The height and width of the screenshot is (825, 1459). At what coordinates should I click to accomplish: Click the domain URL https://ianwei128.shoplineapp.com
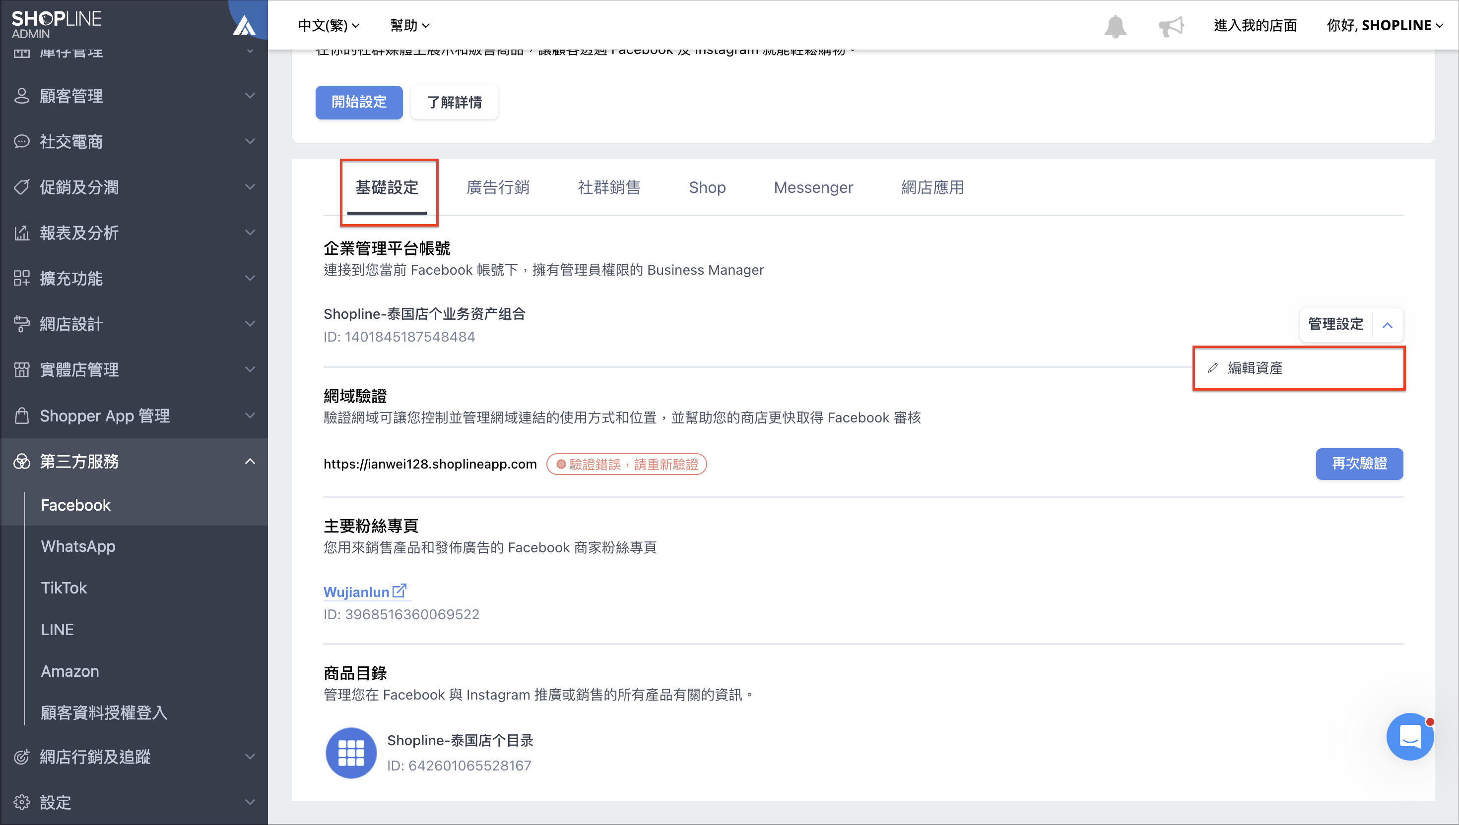click(430, 464)
